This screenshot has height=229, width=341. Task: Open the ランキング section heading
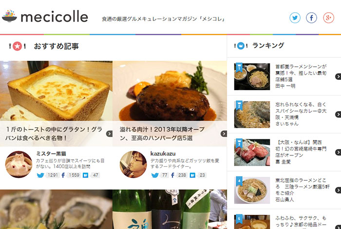tap(268, 45)
